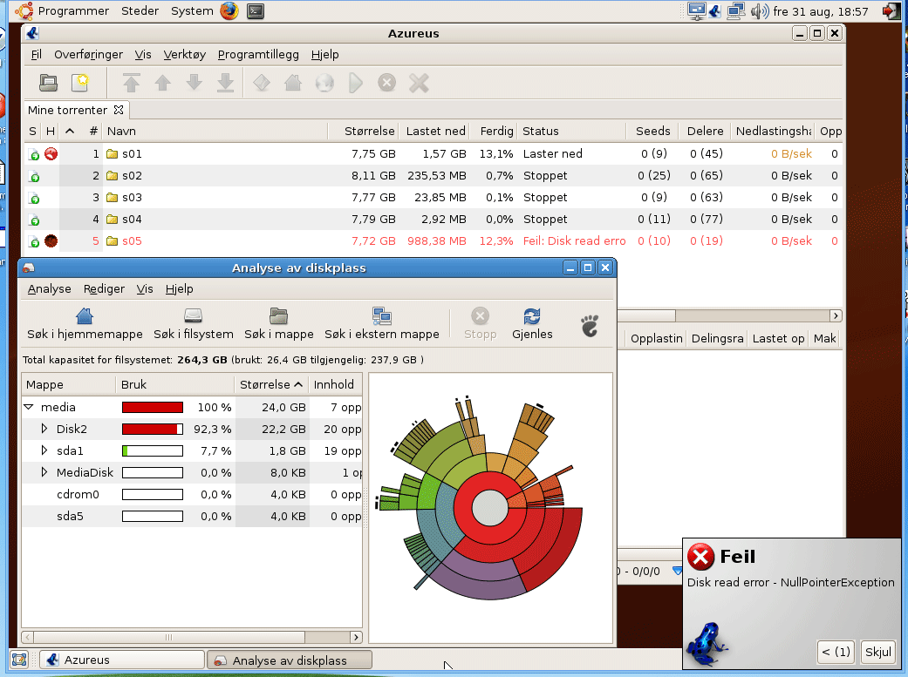Click the sort arrow column header in Azureus
This screenshot has width=908, height=677.
click(70, 131)
